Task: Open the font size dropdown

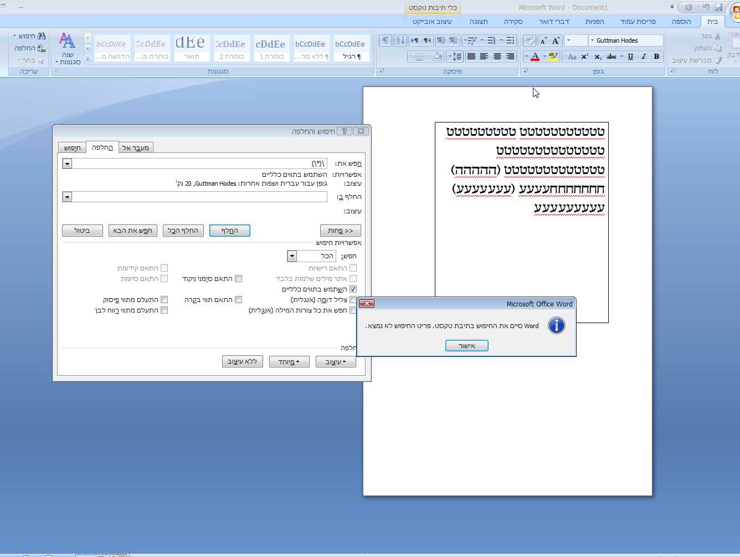Action: pyautogui.click(x=568, y=40)
